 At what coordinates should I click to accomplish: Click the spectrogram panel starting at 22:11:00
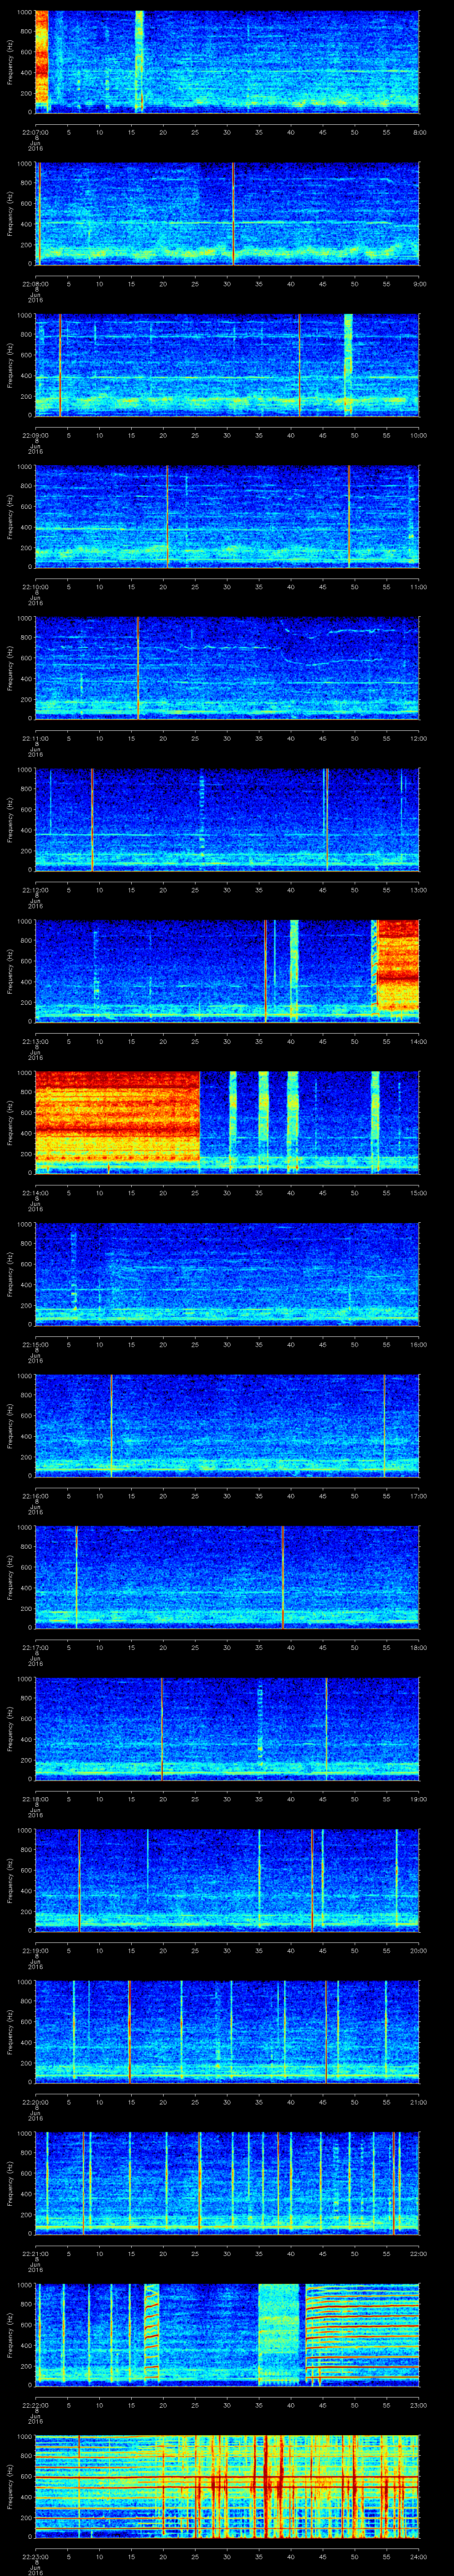point(227,668)
